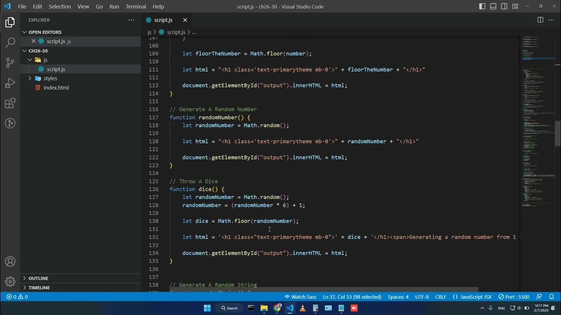Open File Explorer from the taskbar
Screen dimensions: 561x315
point(264,308)
